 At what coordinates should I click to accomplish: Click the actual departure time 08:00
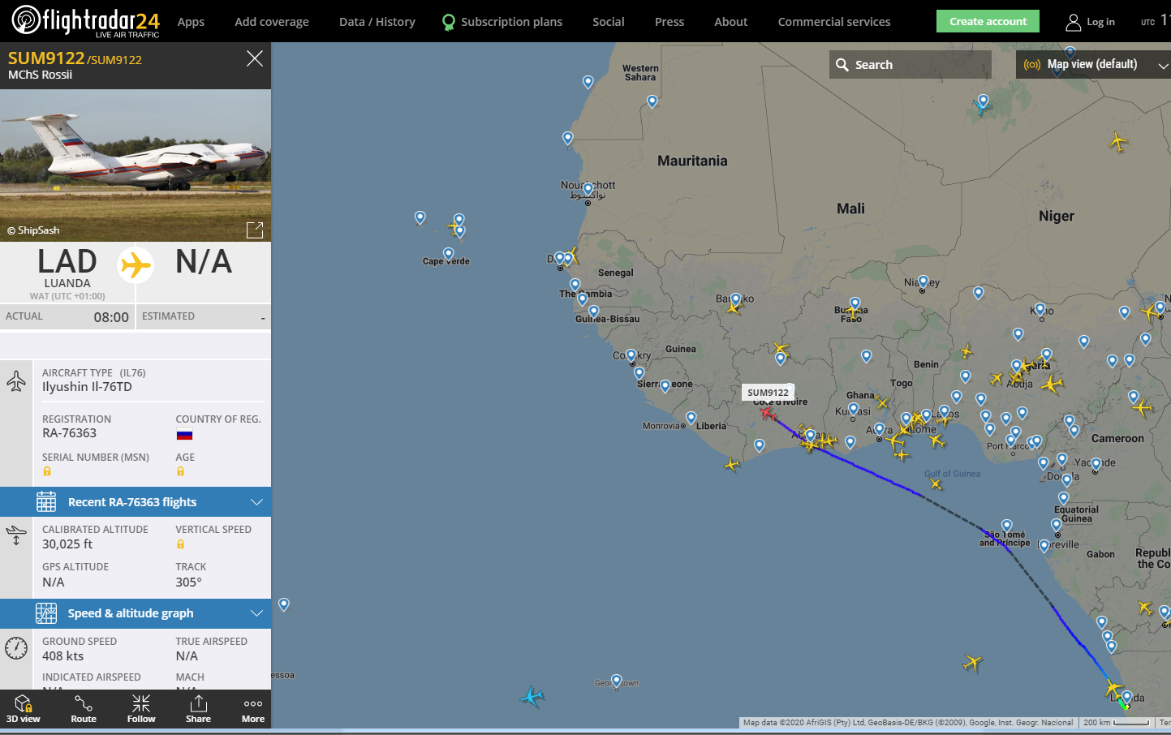111,317
